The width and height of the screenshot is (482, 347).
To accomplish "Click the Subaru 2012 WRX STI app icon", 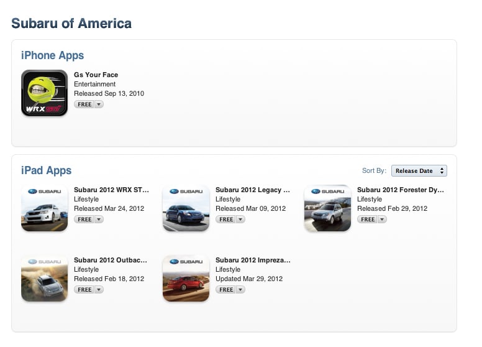I will tap(44, 208).
